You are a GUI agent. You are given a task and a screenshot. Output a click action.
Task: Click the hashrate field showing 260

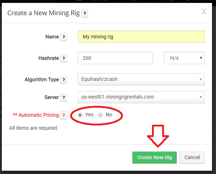click(115, 58)
